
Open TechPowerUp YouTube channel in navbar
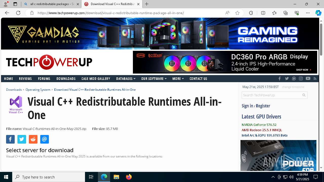click(x=308, y=79)
